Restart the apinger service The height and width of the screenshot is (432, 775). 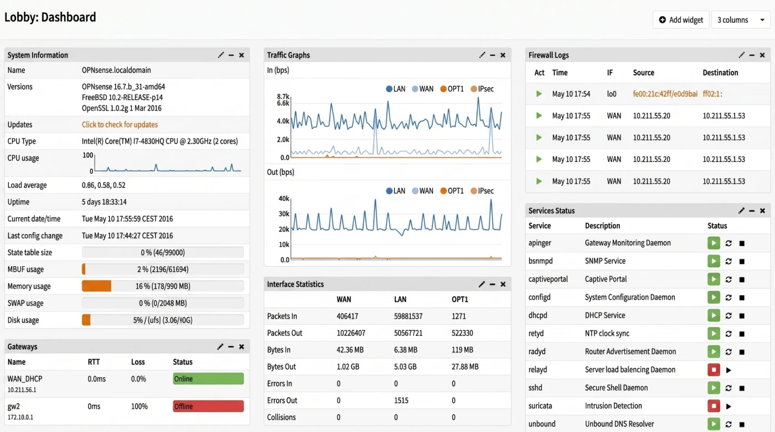click(728, 243)
